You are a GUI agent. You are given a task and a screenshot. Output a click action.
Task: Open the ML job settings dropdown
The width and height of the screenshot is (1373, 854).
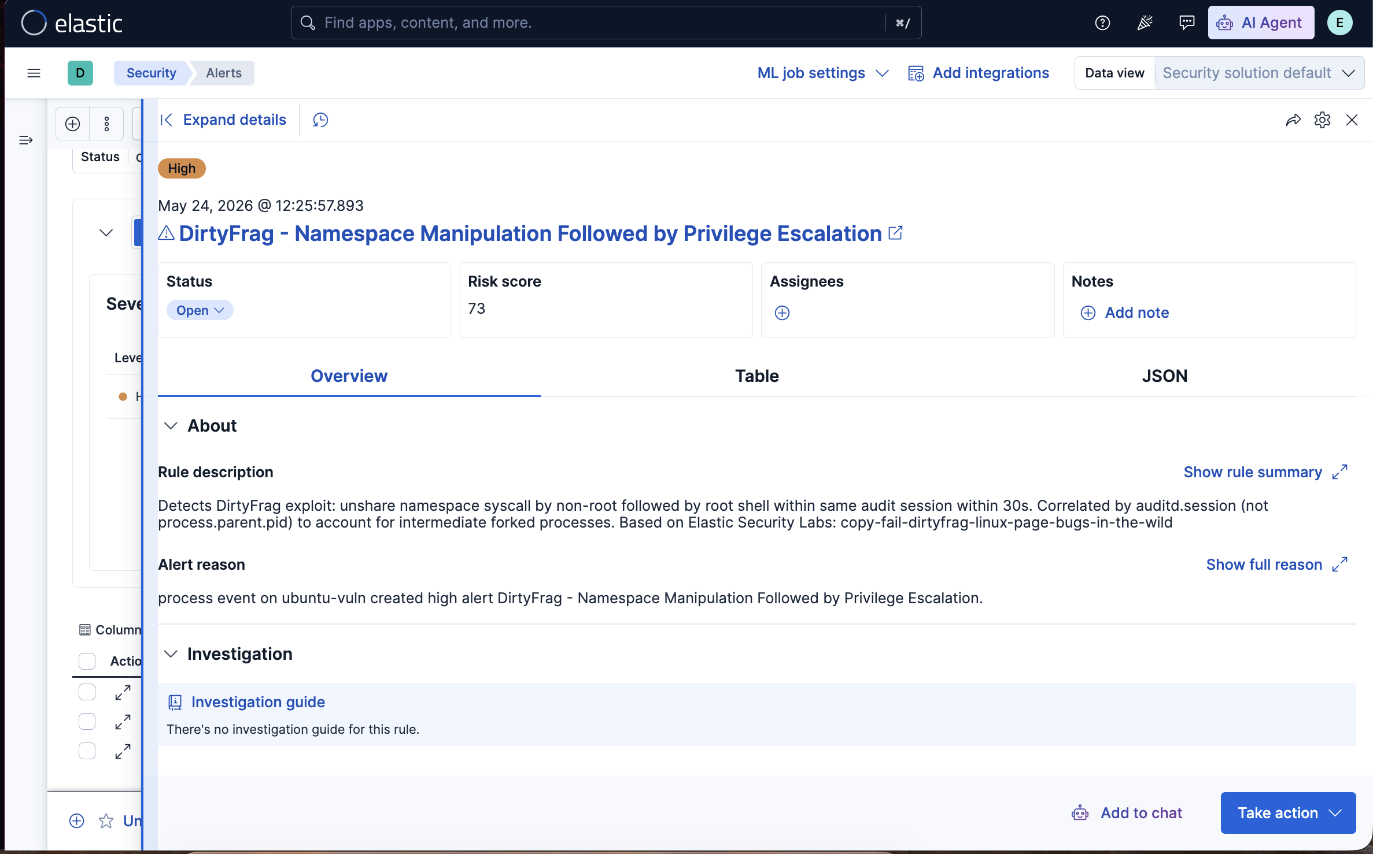[822, 73]
